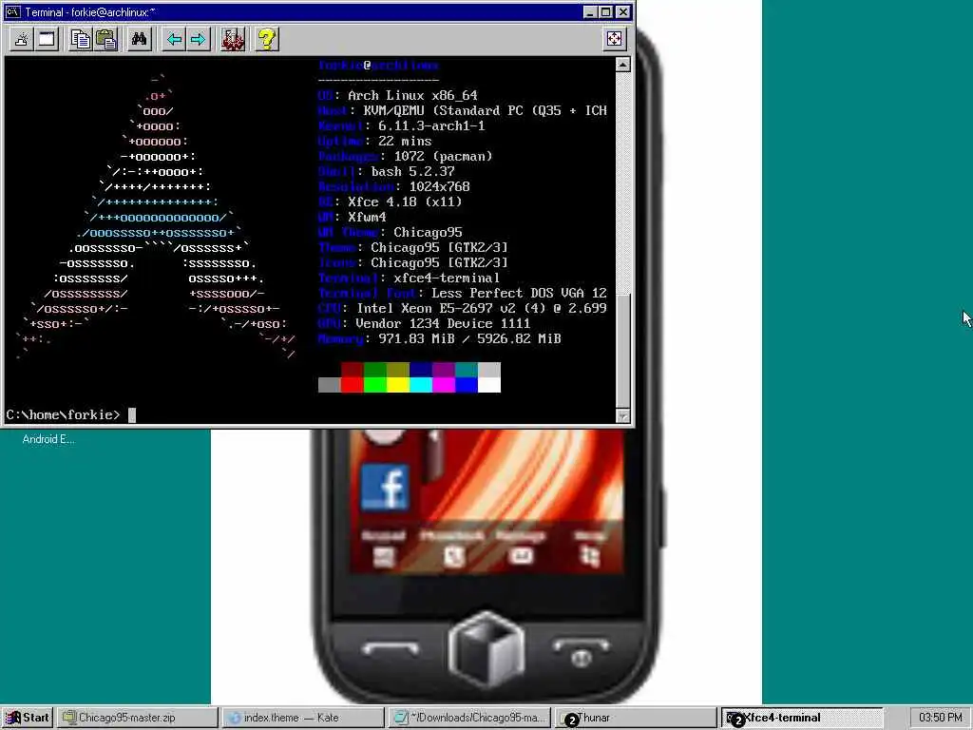
Task: Click the yellow color block
Action: pos(398,385)
